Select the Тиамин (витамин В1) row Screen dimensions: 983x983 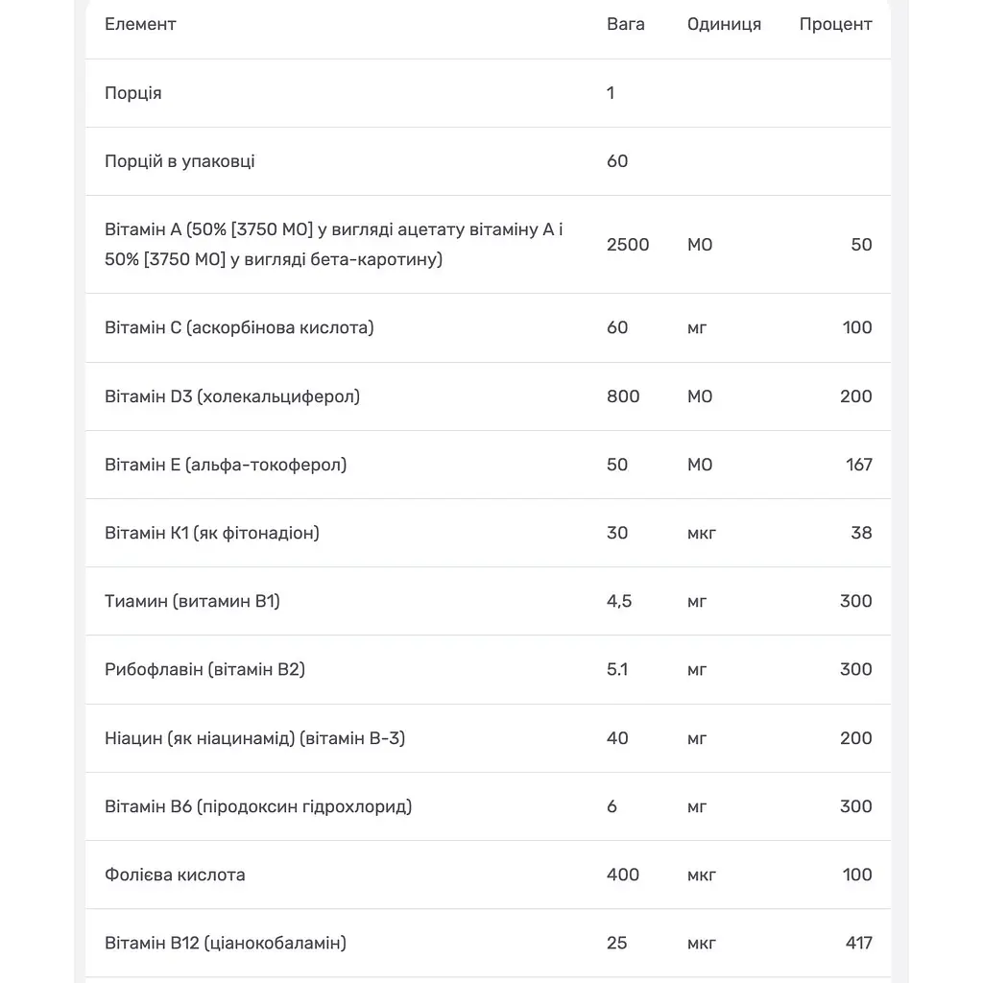pyautogui.click(x=488, y=601)
